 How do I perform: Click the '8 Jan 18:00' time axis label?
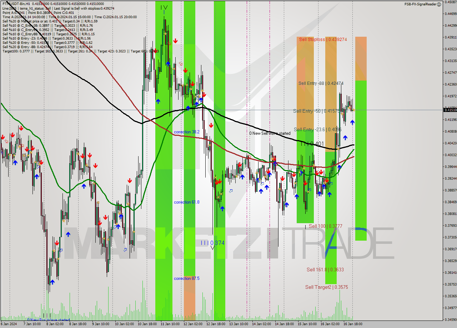click(x=78, y=324)
